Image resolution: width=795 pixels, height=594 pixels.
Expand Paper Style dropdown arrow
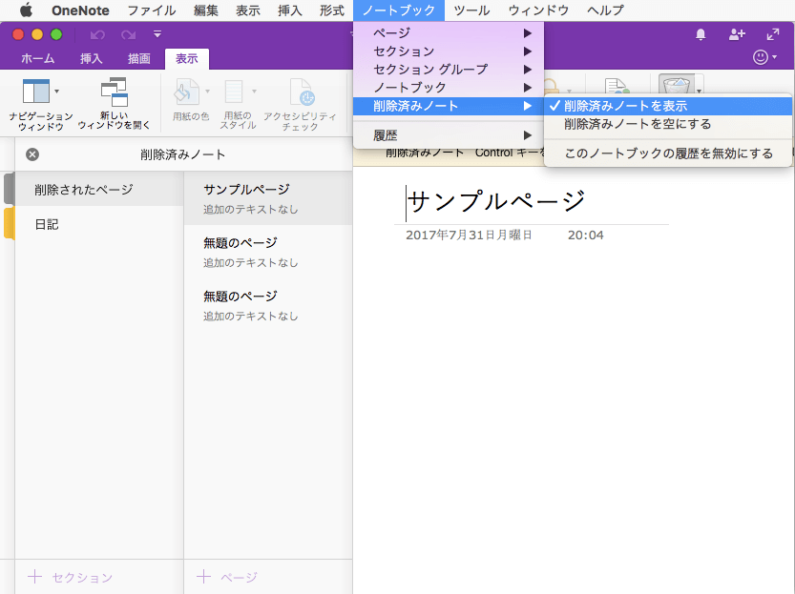click(x=254, y=92)
